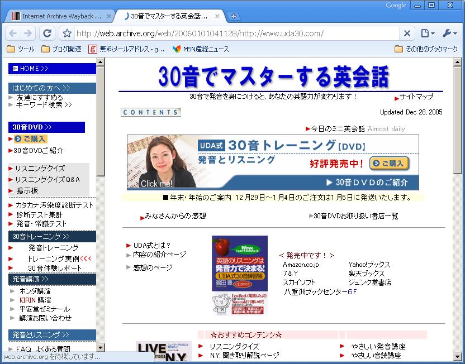The width and height of the screenshot is (465, 364).
Task: Stop loading with the address bar X
Action: [x=407, y=33]
